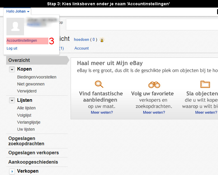Open Meer weten under Sla objecten
The image size is (218, 175).
(206, 113)
